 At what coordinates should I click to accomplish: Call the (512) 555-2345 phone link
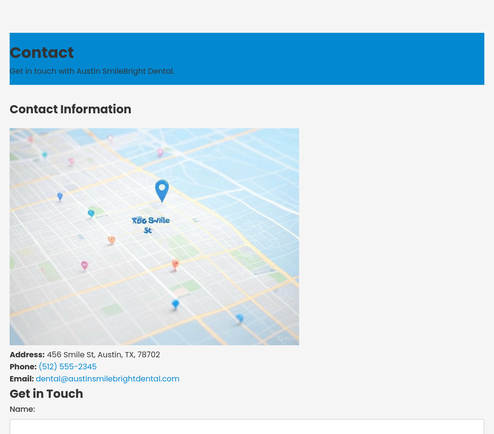pos(68,367)
